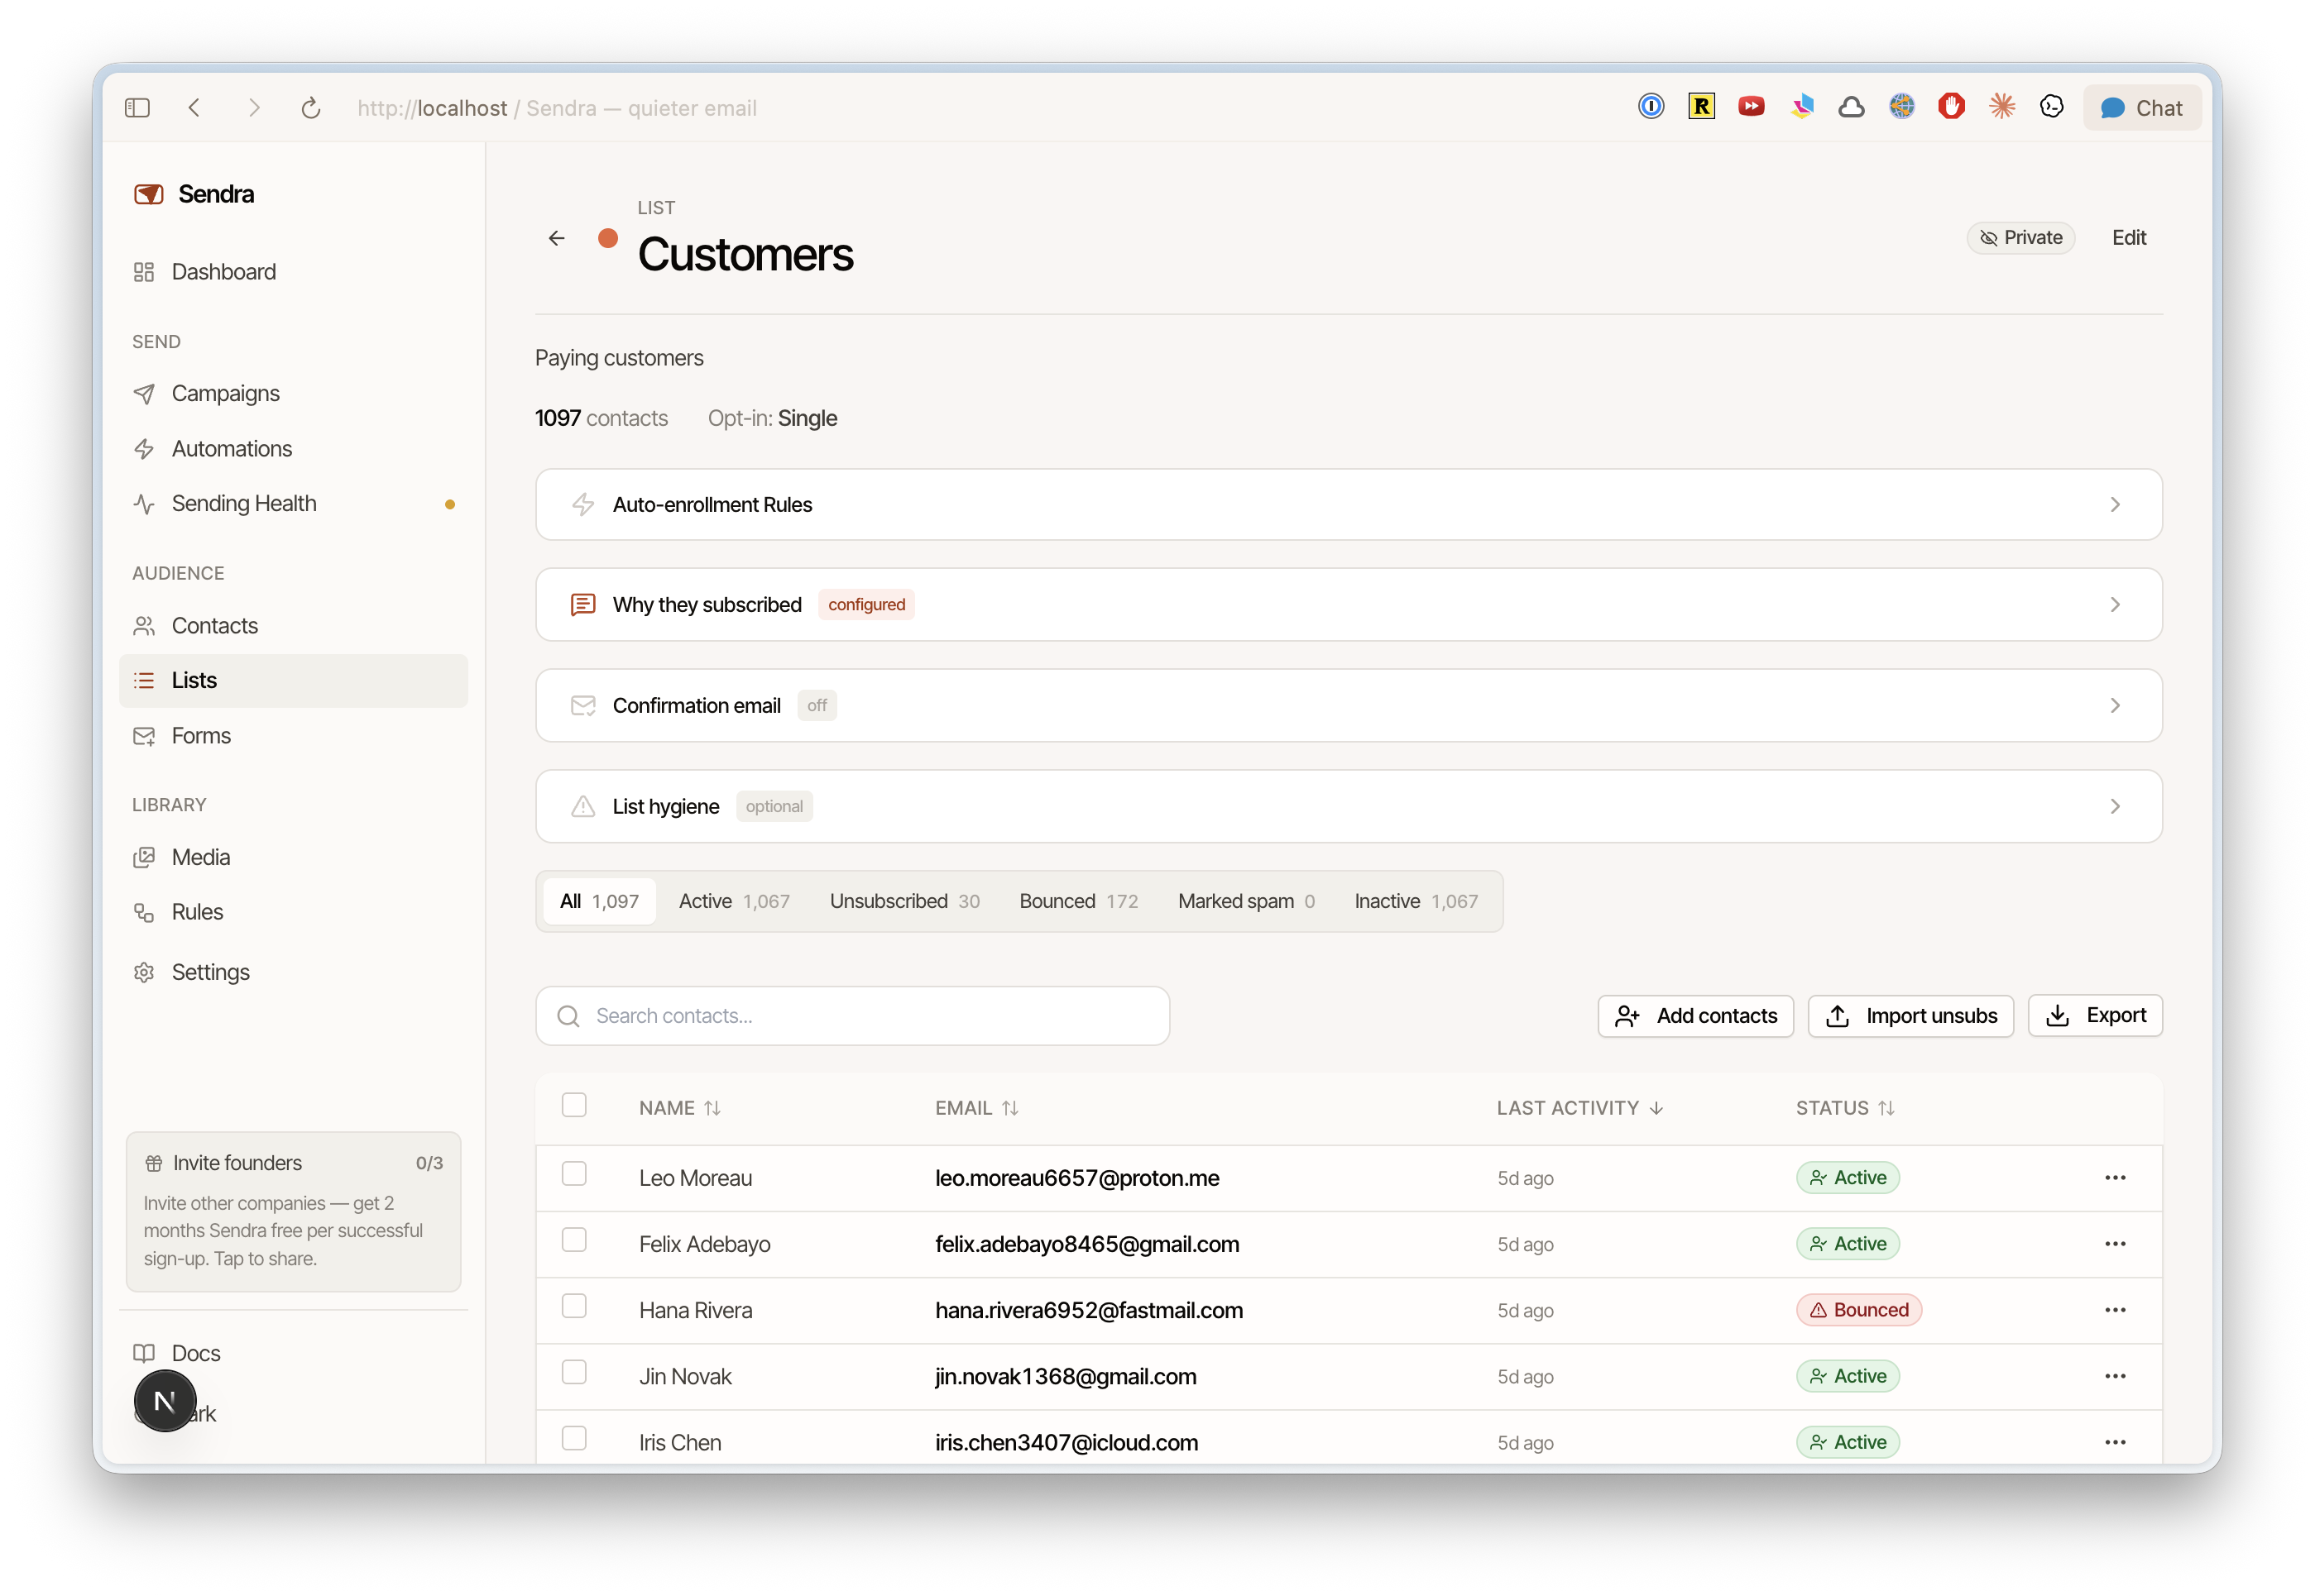The width and height of the screenshot is (2315, 1596).
Task: Open the red stop-hand blocker extension
Action: tap(1951, 106)
